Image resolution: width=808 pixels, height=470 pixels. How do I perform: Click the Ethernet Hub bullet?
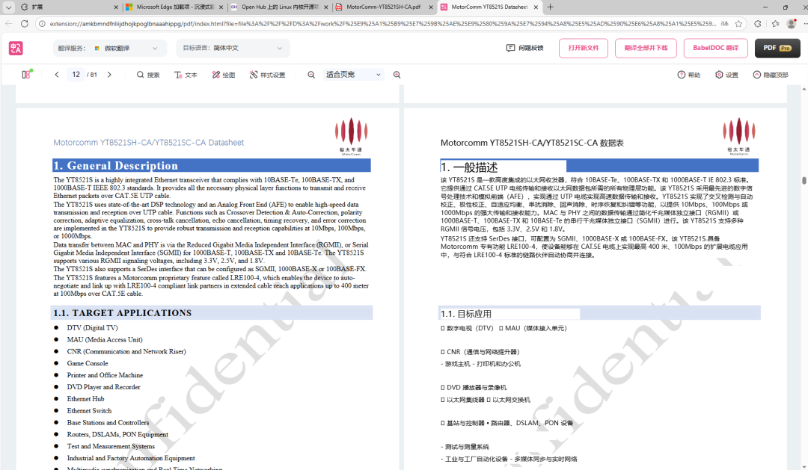85,399
